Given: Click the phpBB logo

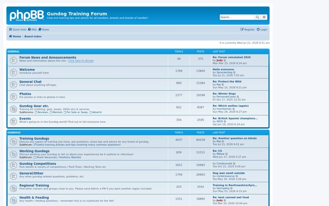Looking at the screenshot, I should pyautogui.click(x=27, y=16).
